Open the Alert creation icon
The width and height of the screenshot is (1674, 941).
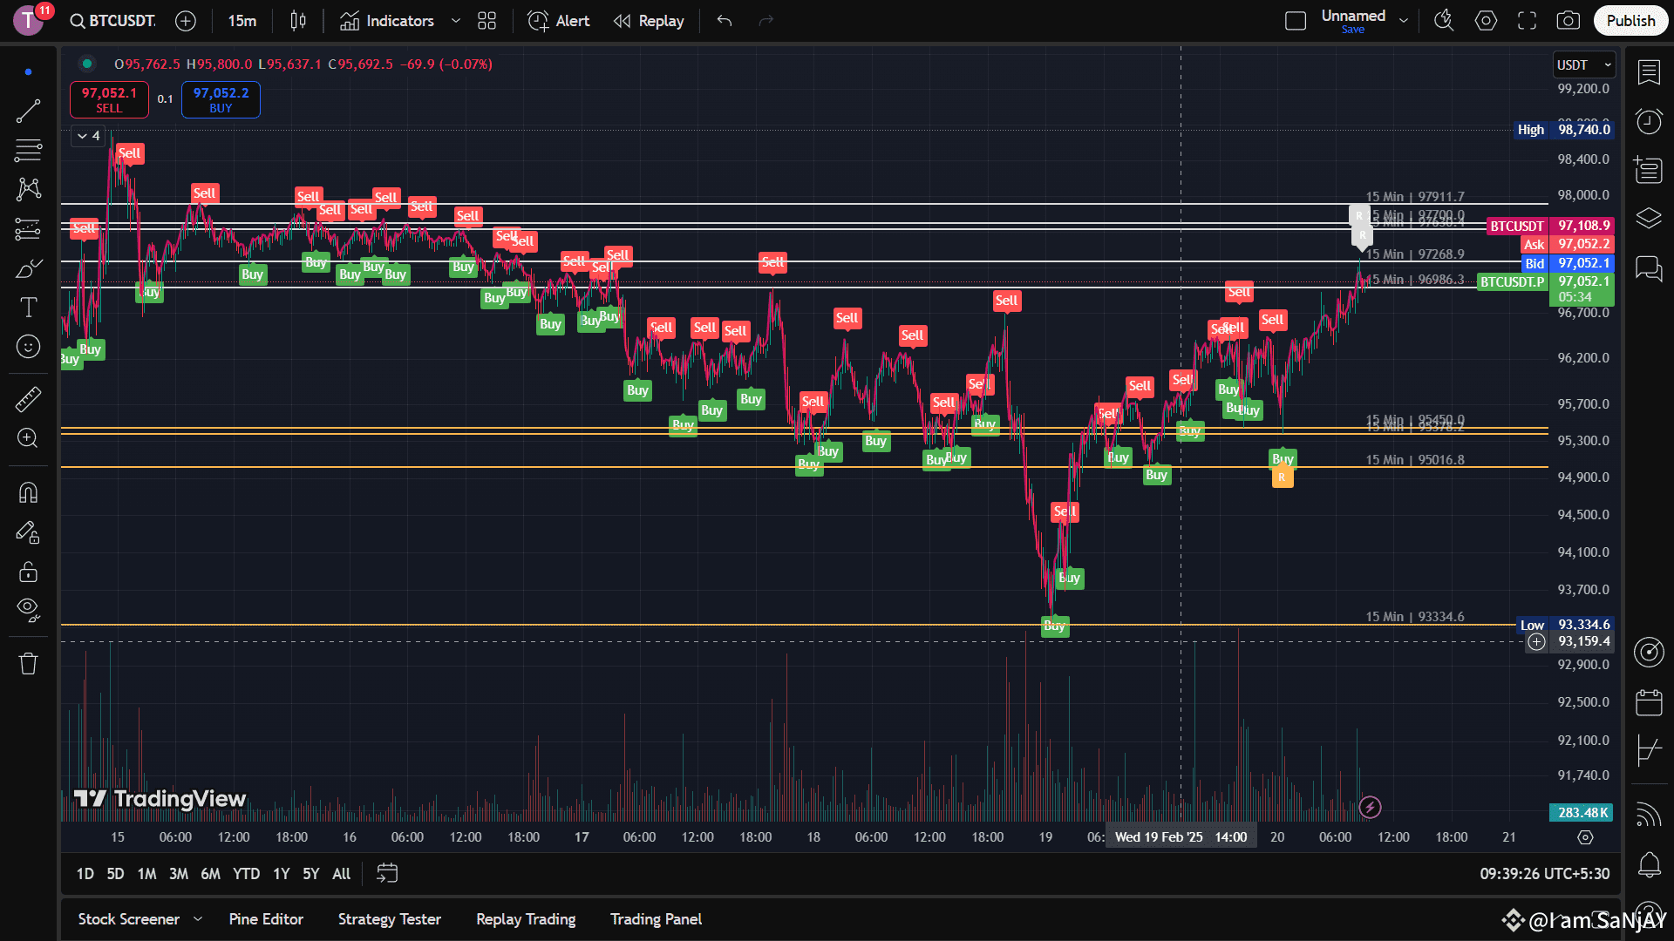click(x=538, y=20)
